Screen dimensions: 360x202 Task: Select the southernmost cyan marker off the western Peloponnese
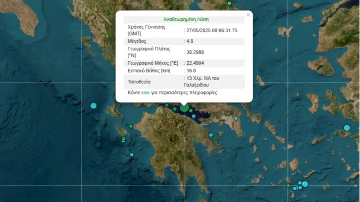coord(132,155)
